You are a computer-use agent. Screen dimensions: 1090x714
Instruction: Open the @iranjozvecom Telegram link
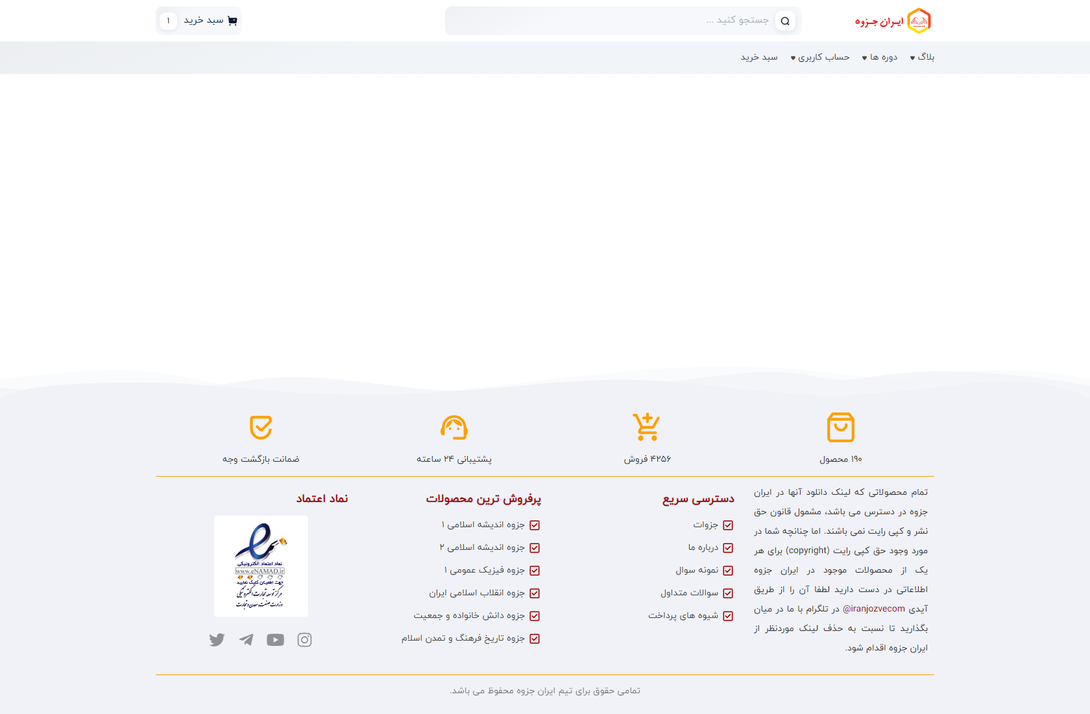click(873, 609)
